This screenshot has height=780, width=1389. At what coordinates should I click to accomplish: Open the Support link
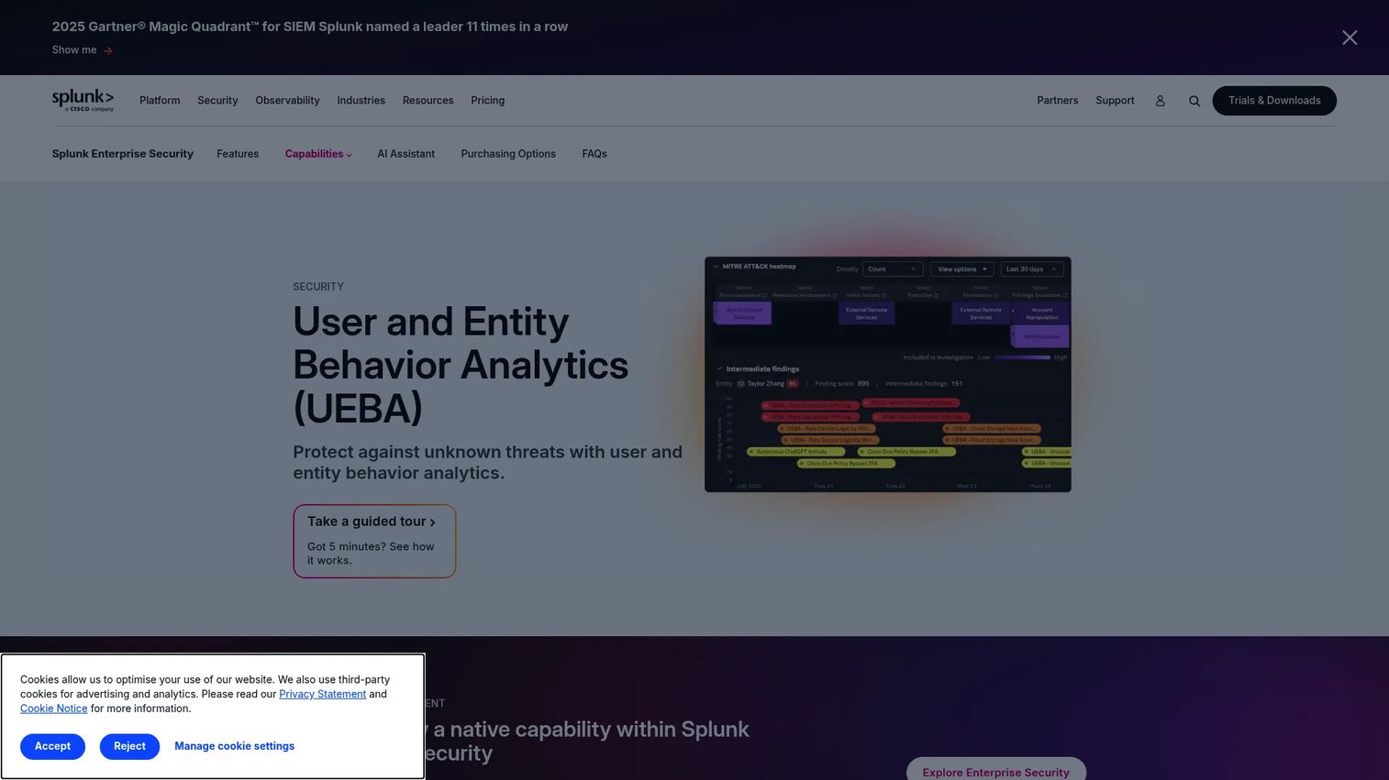(x=1115, y=101)
